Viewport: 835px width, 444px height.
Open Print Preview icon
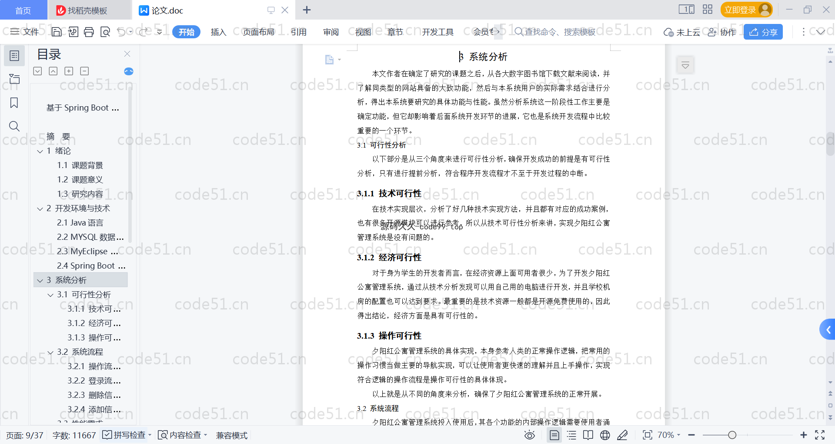[105, 32]
